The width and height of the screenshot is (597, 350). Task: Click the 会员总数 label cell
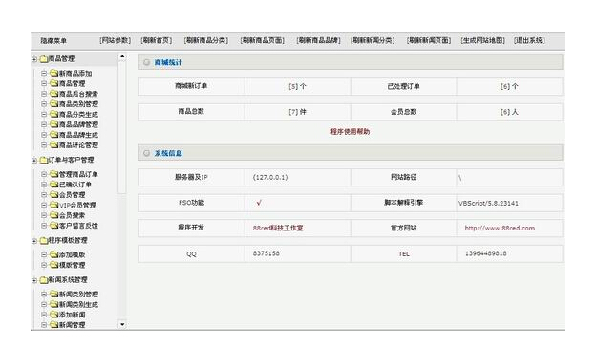point(404,112)
